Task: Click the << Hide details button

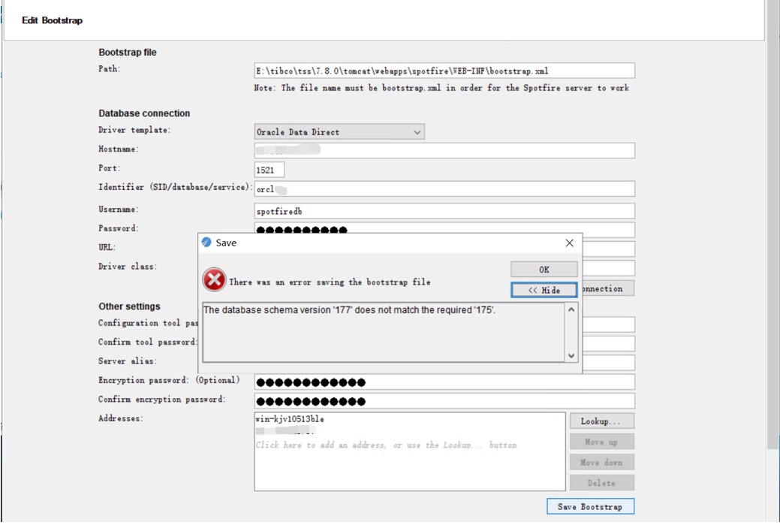Action: [544, 290]
